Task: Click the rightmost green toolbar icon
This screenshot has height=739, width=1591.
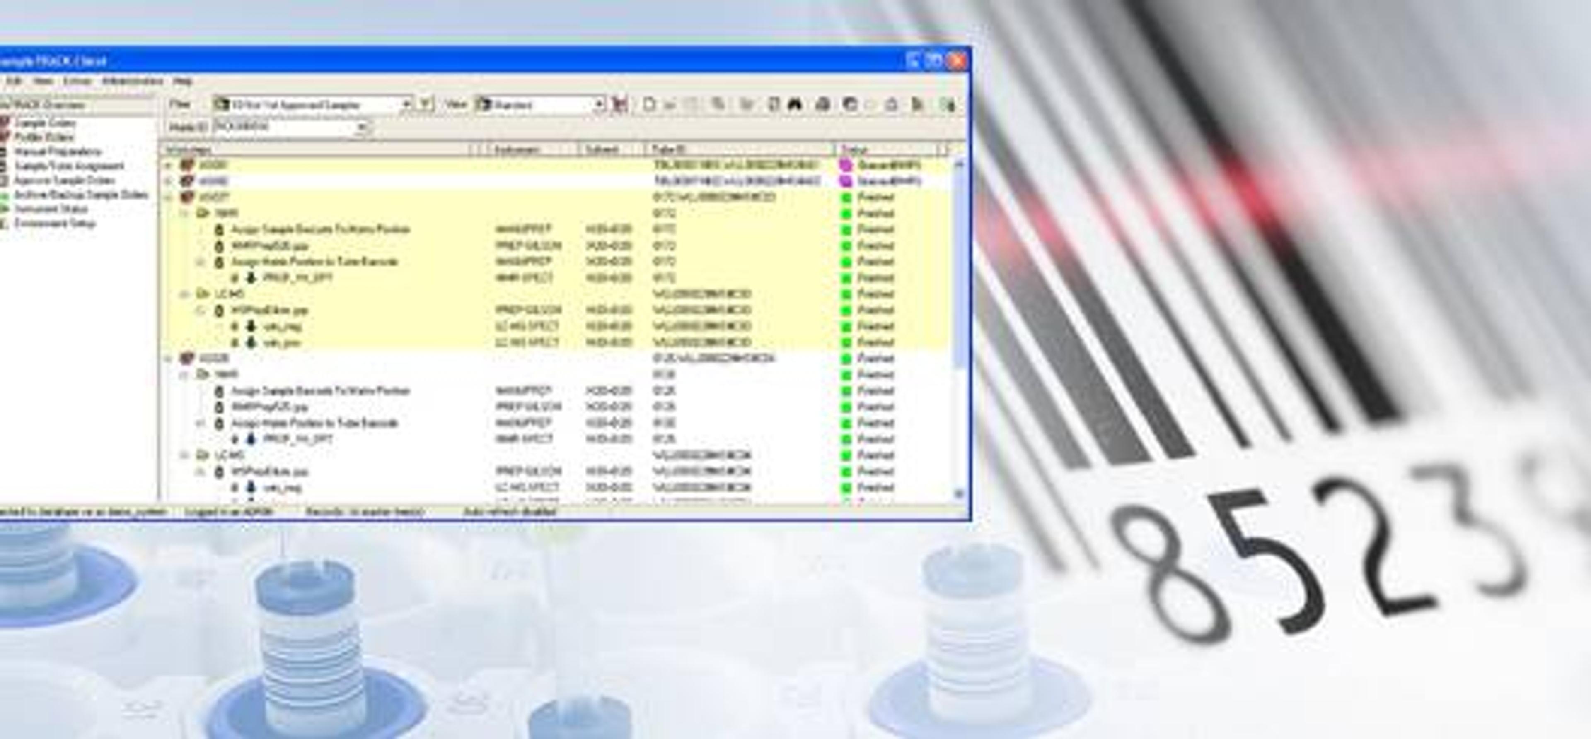Action: click(x=947, y=105)
